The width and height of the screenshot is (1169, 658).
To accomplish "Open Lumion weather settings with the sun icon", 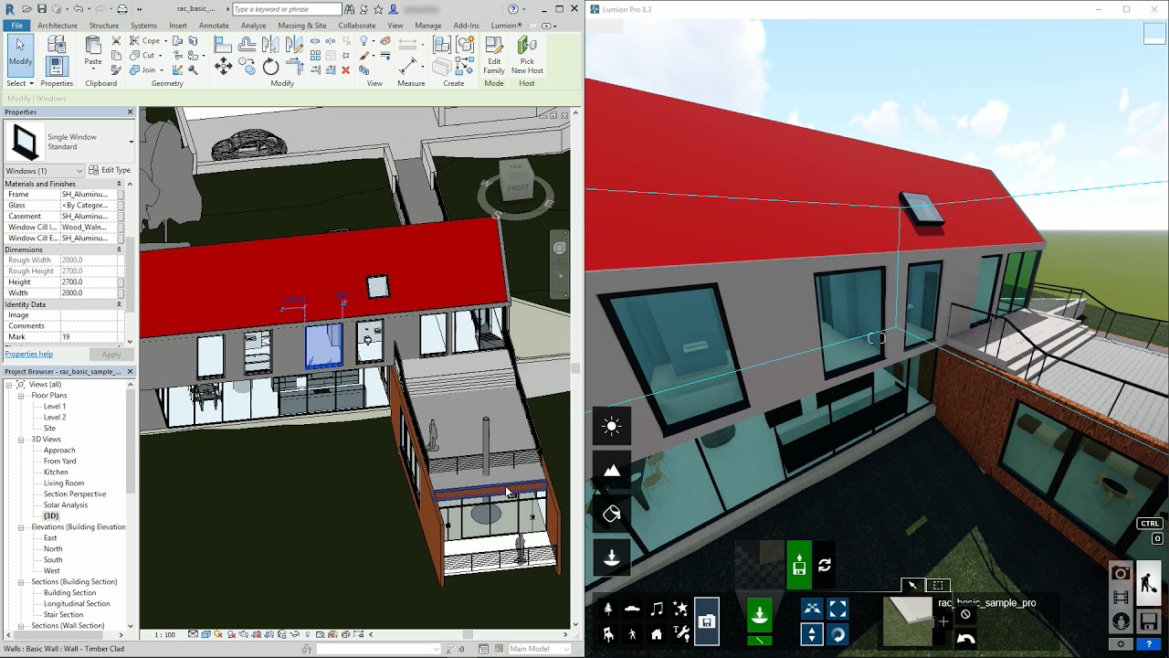I will pyautogui.click(x=611, y=425).
